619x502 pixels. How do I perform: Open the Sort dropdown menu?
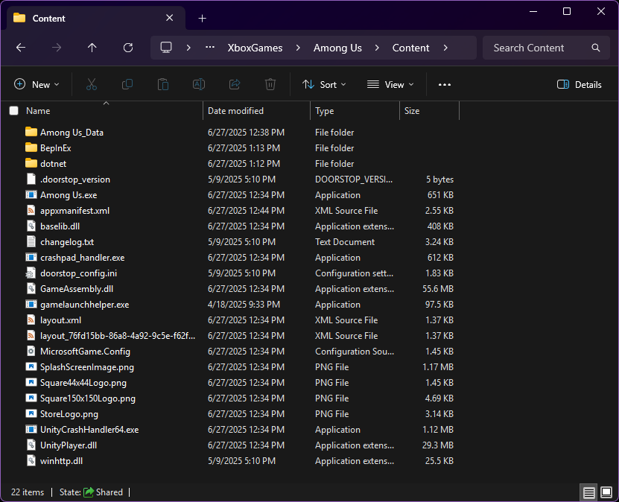324,84
